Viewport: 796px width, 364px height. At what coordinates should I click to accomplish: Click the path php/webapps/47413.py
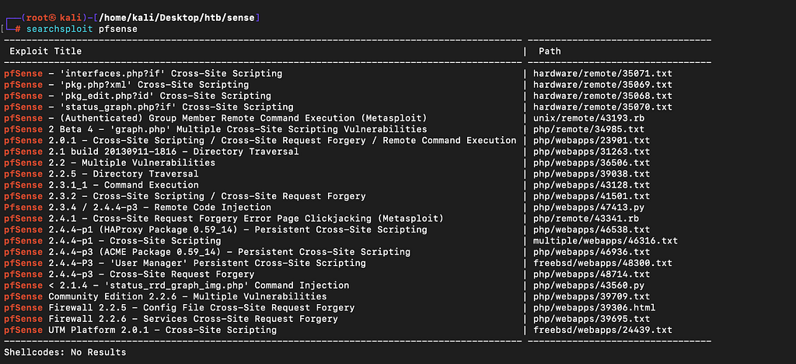coord(589,208)
